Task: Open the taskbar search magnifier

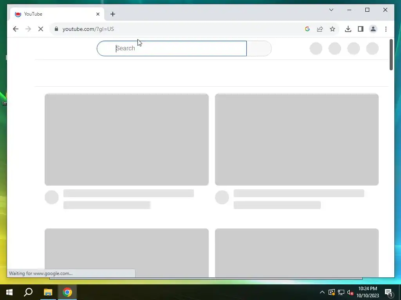Action: tap(28, 292)
